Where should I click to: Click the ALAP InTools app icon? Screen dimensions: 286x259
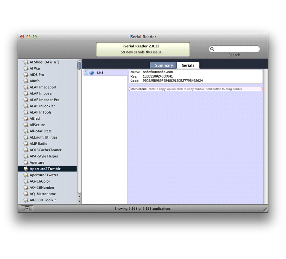tap(26, 112)
